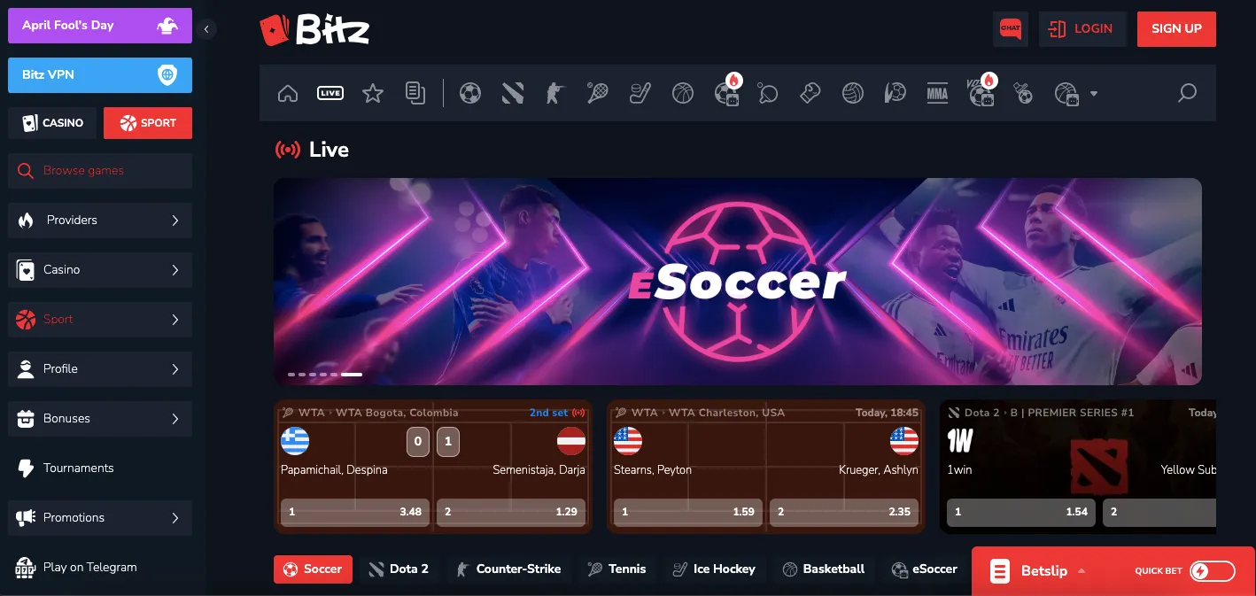Click the LOGIN button
Viewport: 1256px width, 596px height.
pyautogui.click(x=1082, y=28)
